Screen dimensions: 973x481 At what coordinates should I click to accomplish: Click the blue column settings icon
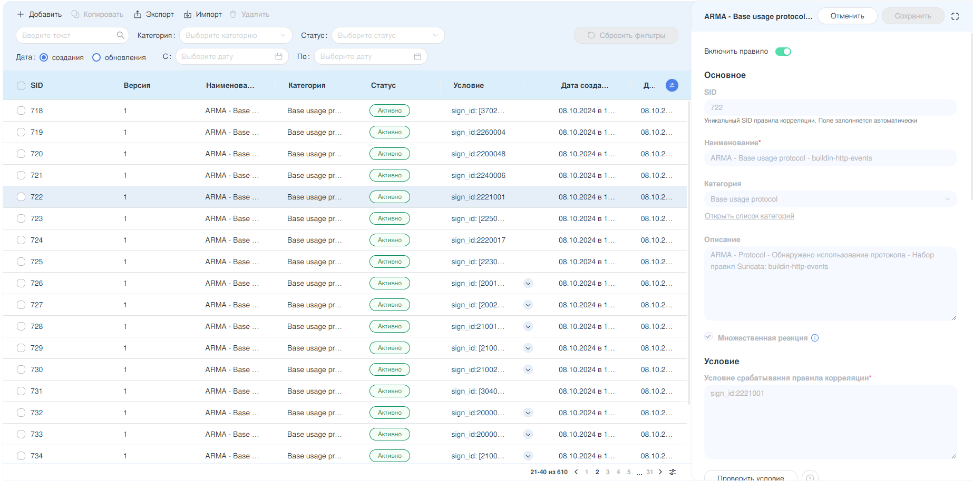672,85
